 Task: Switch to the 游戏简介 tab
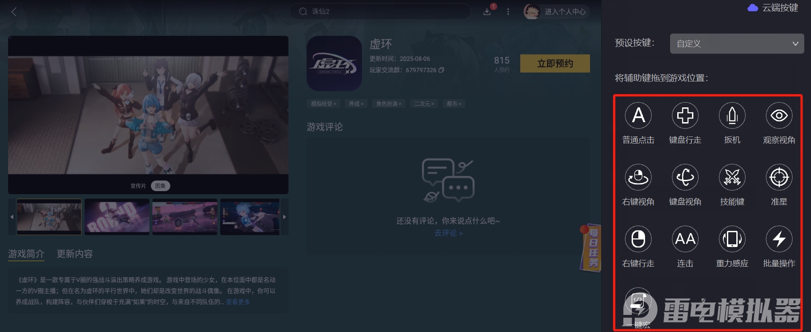(26, 254)
